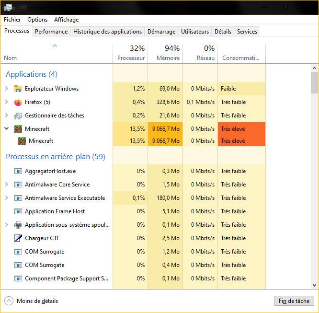This screenshot has height=313, width=319.
Task: Expand the Antimalware Service Executable group
Action: click(7, 198)
